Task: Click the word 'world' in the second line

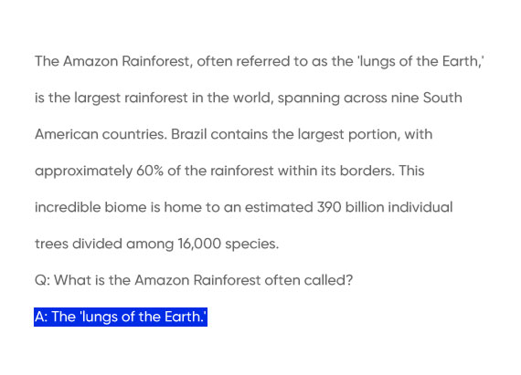Action: point(253,98)
